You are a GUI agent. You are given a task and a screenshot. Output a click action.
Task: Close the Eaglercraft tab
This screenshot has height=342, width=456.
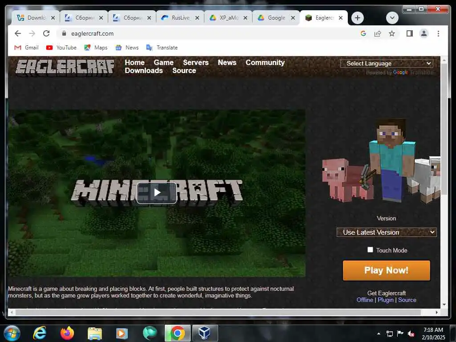click(x=341, y=18)
